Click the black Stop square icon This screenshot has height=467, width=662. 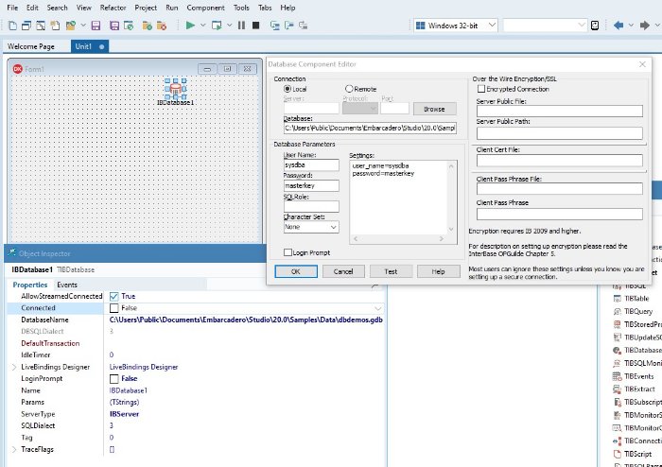256,26
